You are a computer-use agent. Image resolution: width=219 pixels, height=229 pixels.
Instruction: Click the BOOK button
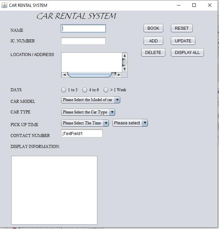coord(153,28)
